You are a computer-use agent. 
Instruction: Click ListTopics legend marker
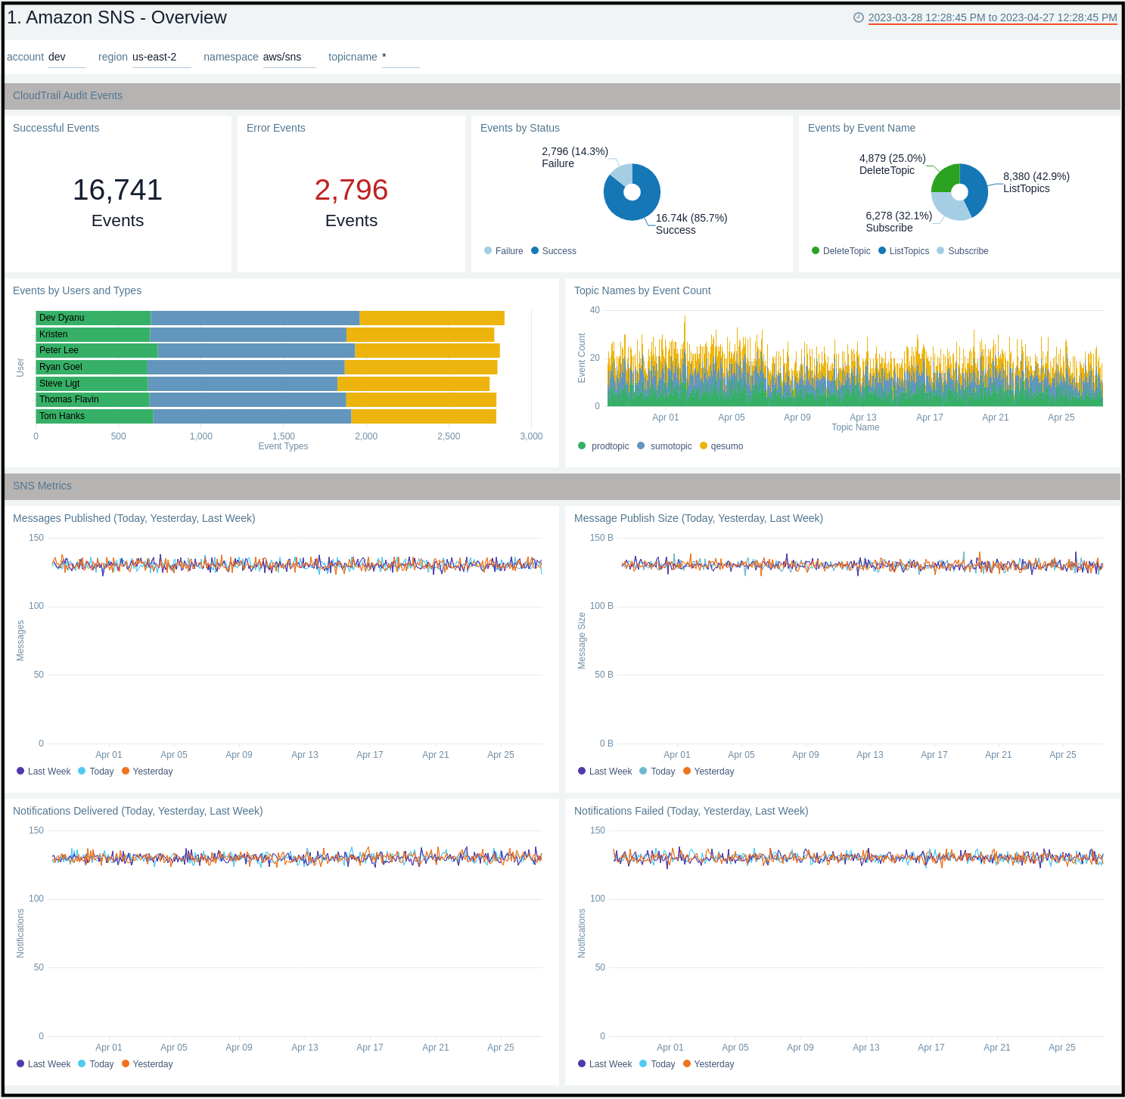click(882, 251)
